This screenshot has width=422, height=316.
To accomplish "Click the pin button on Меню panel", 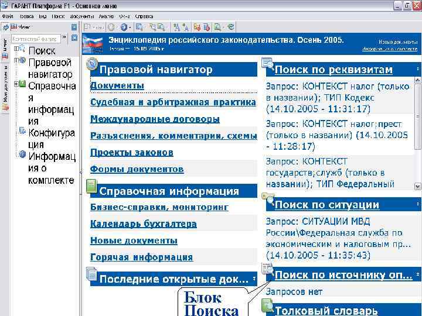I will tap(74, 27).
